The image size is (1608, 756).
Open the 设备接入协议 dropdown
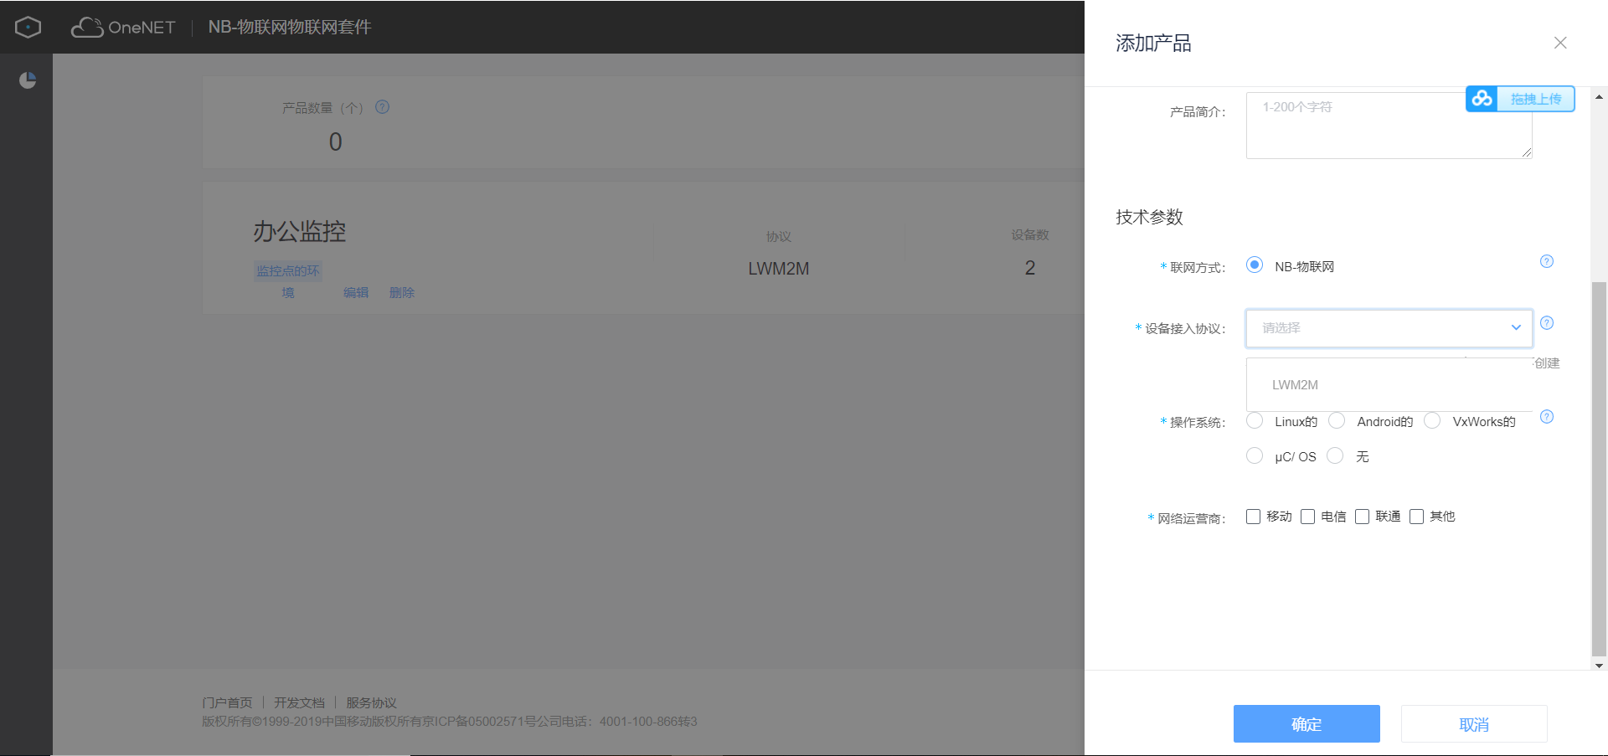pos(1389,328)
